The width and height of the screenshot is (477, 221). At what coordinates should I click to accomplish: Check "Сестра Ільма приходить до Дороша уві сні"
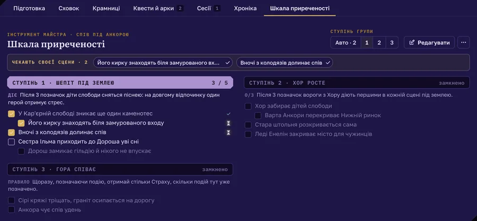coord(12,142)
